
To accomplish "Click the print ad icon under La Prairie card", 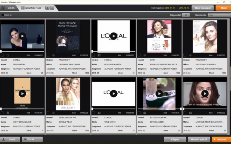I will coord(53,55).
